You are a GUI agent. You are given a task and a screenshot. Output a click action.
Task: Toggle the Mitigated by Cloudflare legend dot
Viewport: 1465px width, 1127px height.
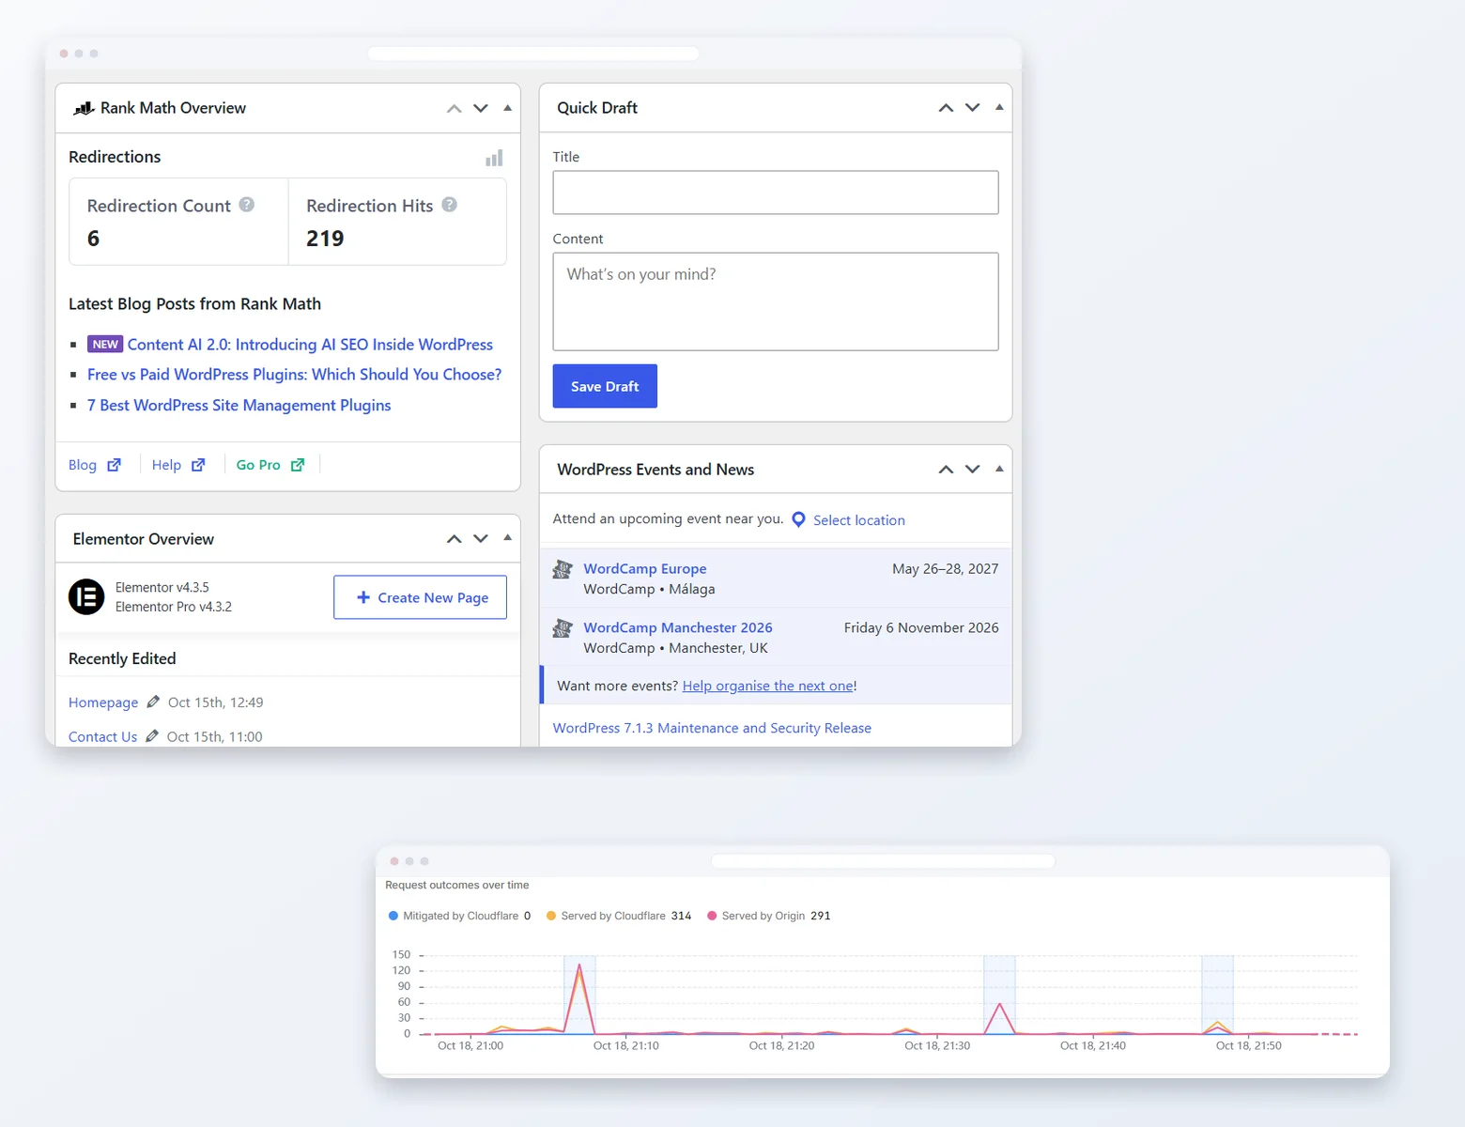(x=393, y=916)
